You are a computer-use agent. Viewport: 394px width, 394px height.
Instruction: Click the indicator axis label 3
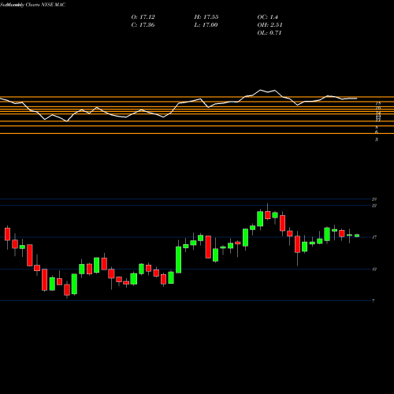point(377,139)
